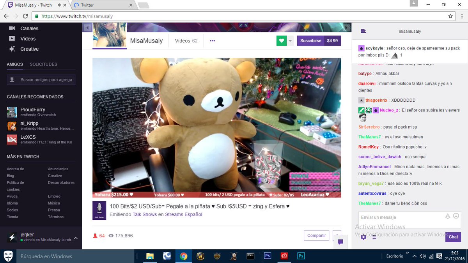Click username AdlynEmmanuel in chat

(x=375, y=167)
